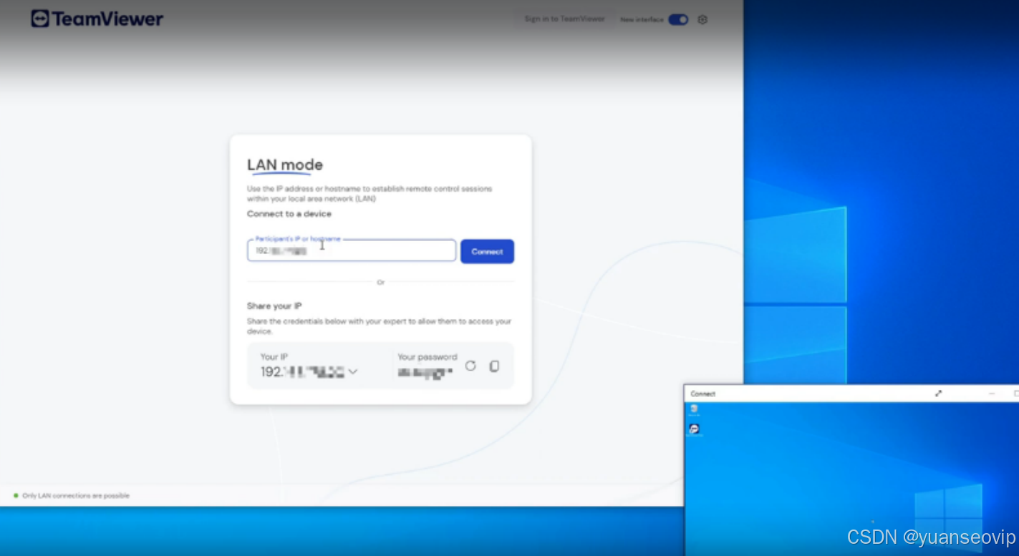Screen dimensions: 1019x556
Task: Click the blue Connect button
Action: 487,251
